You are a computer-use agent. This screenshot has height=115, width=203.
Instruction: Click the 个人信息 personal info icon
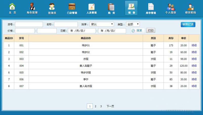click(171, 7)
